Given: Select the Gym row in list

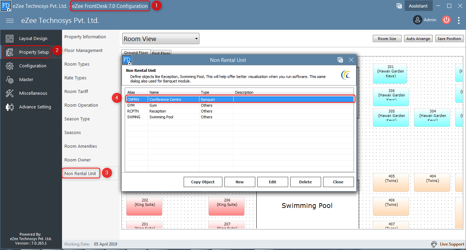Looking at the screenshot, I should (x=240, y=105).
